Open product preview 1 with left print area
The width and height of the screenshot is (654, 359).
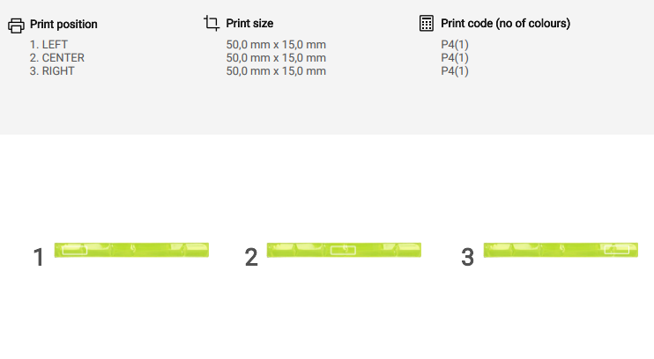point(131,250)
